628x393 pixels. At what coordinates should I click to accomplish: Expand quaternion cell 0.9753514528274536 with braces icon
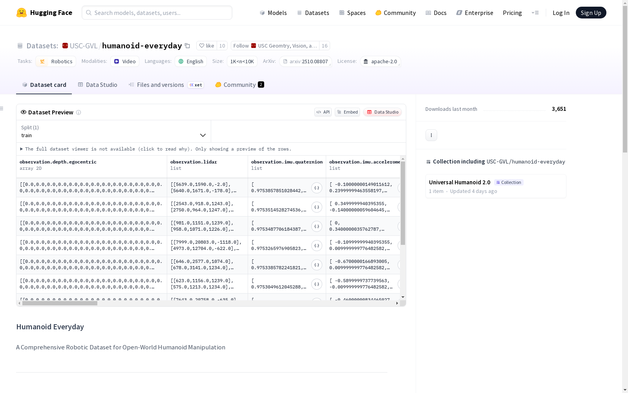point(317,207)
